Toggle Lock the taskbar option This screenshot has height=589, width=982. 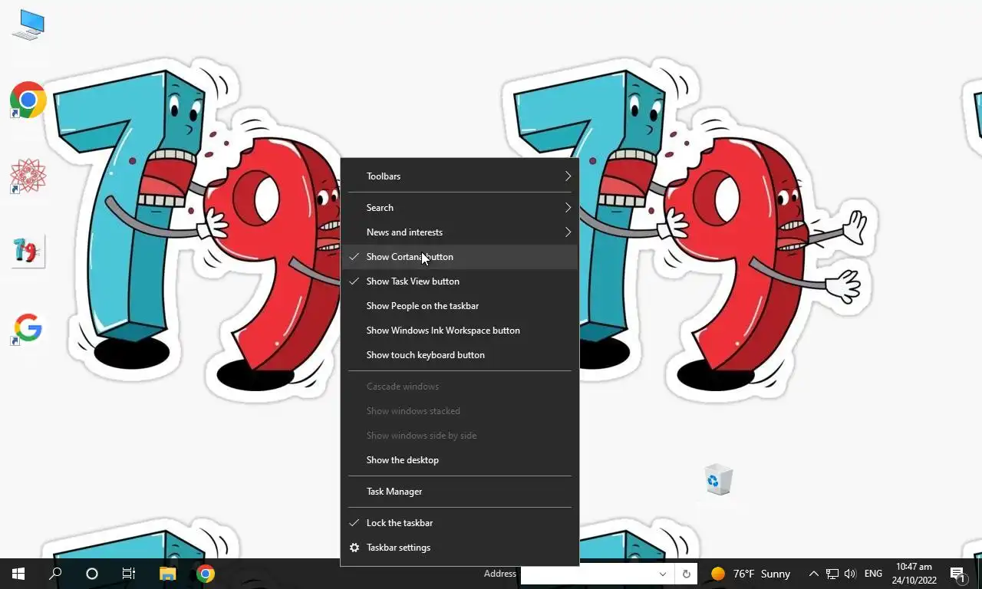[x=460, y=523]
